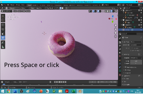Select the Move tool
Screen dimensions: 143x107
(x=3, y=25)
